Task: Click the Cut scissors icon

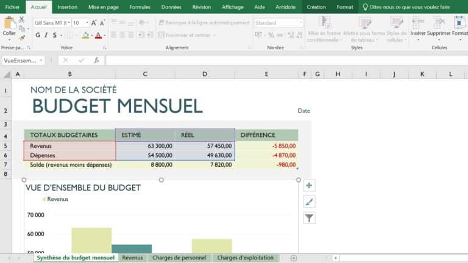Action: pos(22,19)
